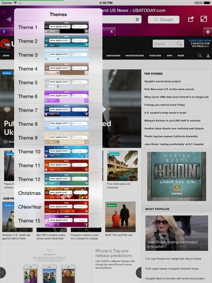
Task: Click the Google search field
Action: pos(164,20)
